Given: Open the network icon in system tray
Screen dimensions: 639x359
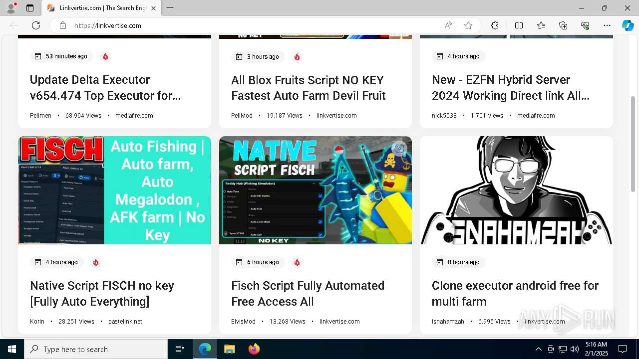Looking at the screenshot, I should [563, 349].
